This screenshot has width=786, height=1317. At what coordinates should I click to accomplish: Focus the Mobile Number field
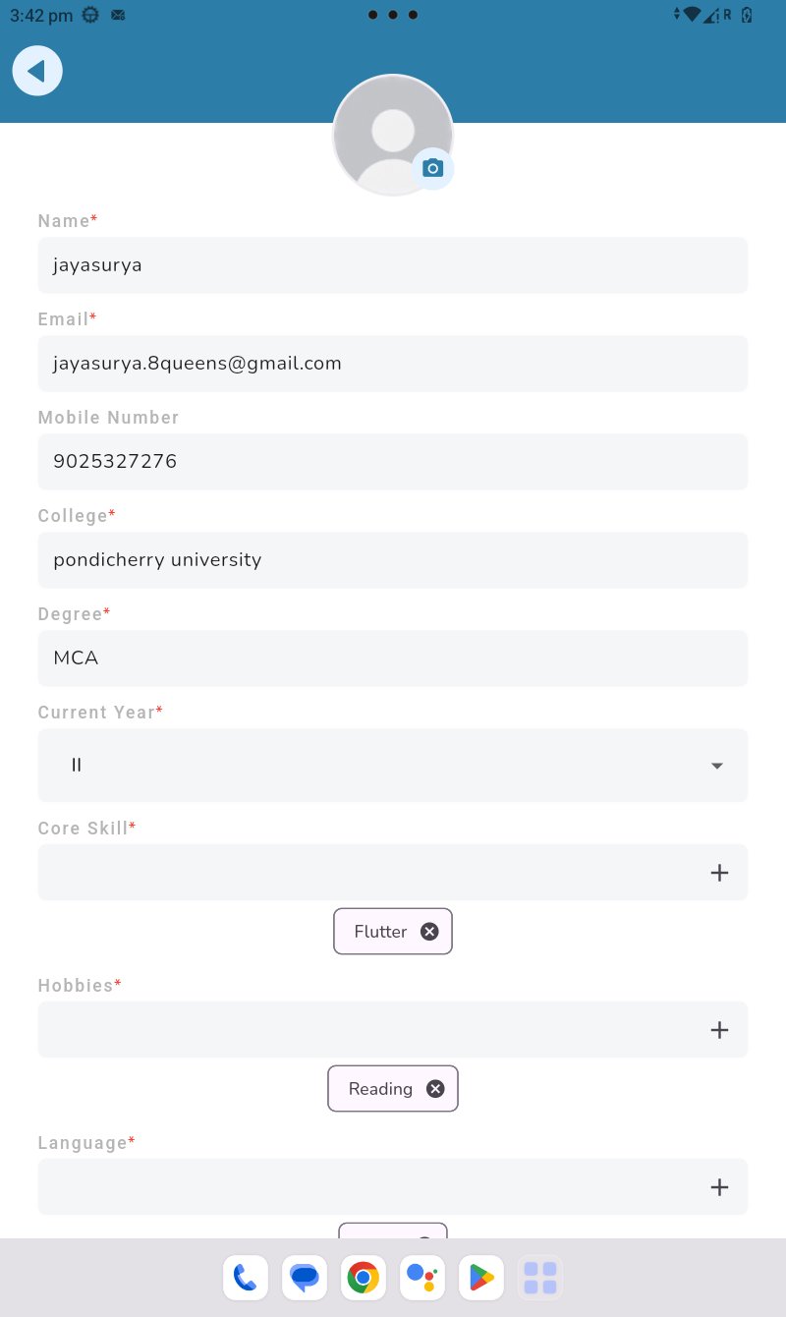(x=393, y=462)
